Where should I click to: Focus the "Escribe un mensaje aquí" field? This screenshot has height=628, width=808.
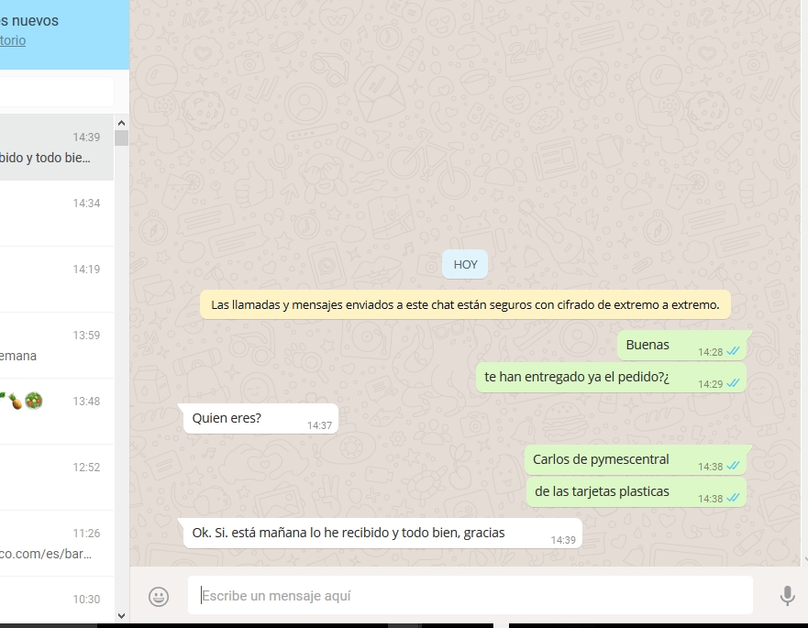point(470,596)
